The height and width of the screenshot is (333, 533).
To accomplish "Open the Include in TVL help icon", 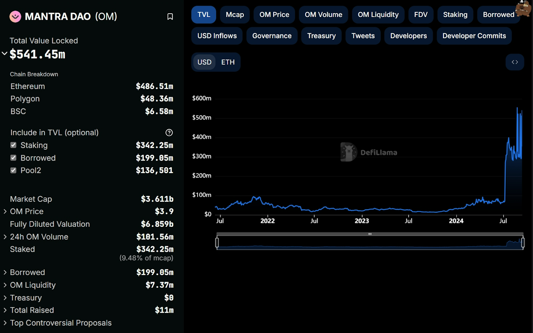I will (169, 133).
